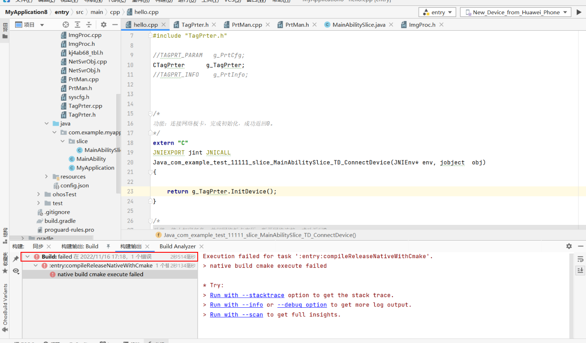Collapse all items in project panel
The image size is (586, 343).
pyautogui.click(x=89, y=25)
